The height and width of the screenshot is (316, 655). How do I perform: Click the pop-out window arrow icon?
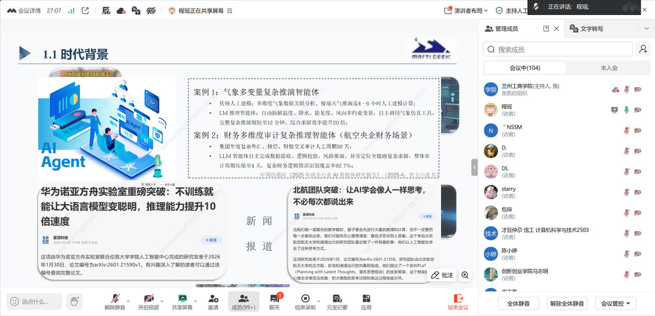pos(85,11)
